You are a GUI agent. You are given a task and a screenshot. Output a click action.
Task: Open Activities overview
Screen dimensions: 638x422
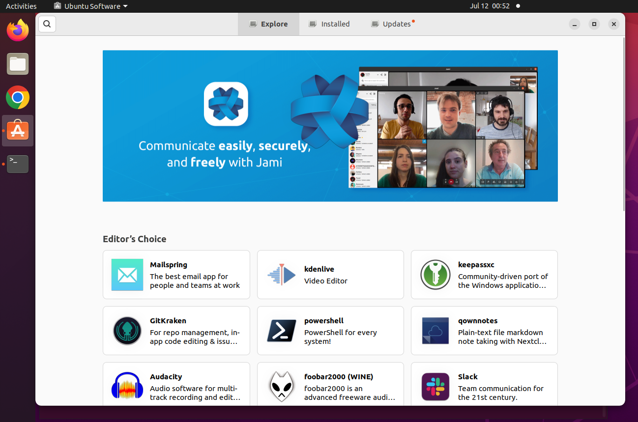21,6
